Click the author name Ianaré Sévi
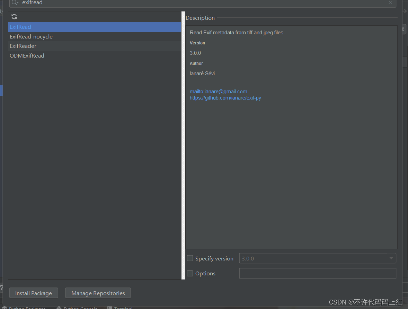Screen dimensions: 408x309 202,74
